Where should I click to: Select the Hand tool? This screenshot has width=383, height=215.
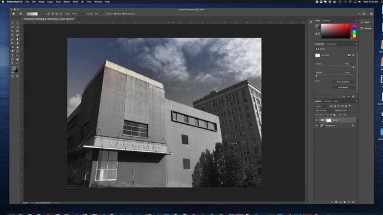coord(17,59)
